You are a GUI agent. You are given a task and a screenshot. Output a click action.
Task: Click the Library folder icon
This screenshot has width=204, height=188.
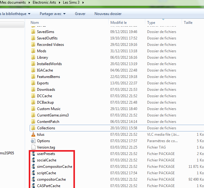point(33,57)
